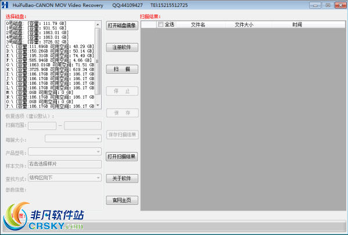This screenshot has height=235, width=348.
Task: Click the disk list scrollbar thumb
Action: click(98, 61)
